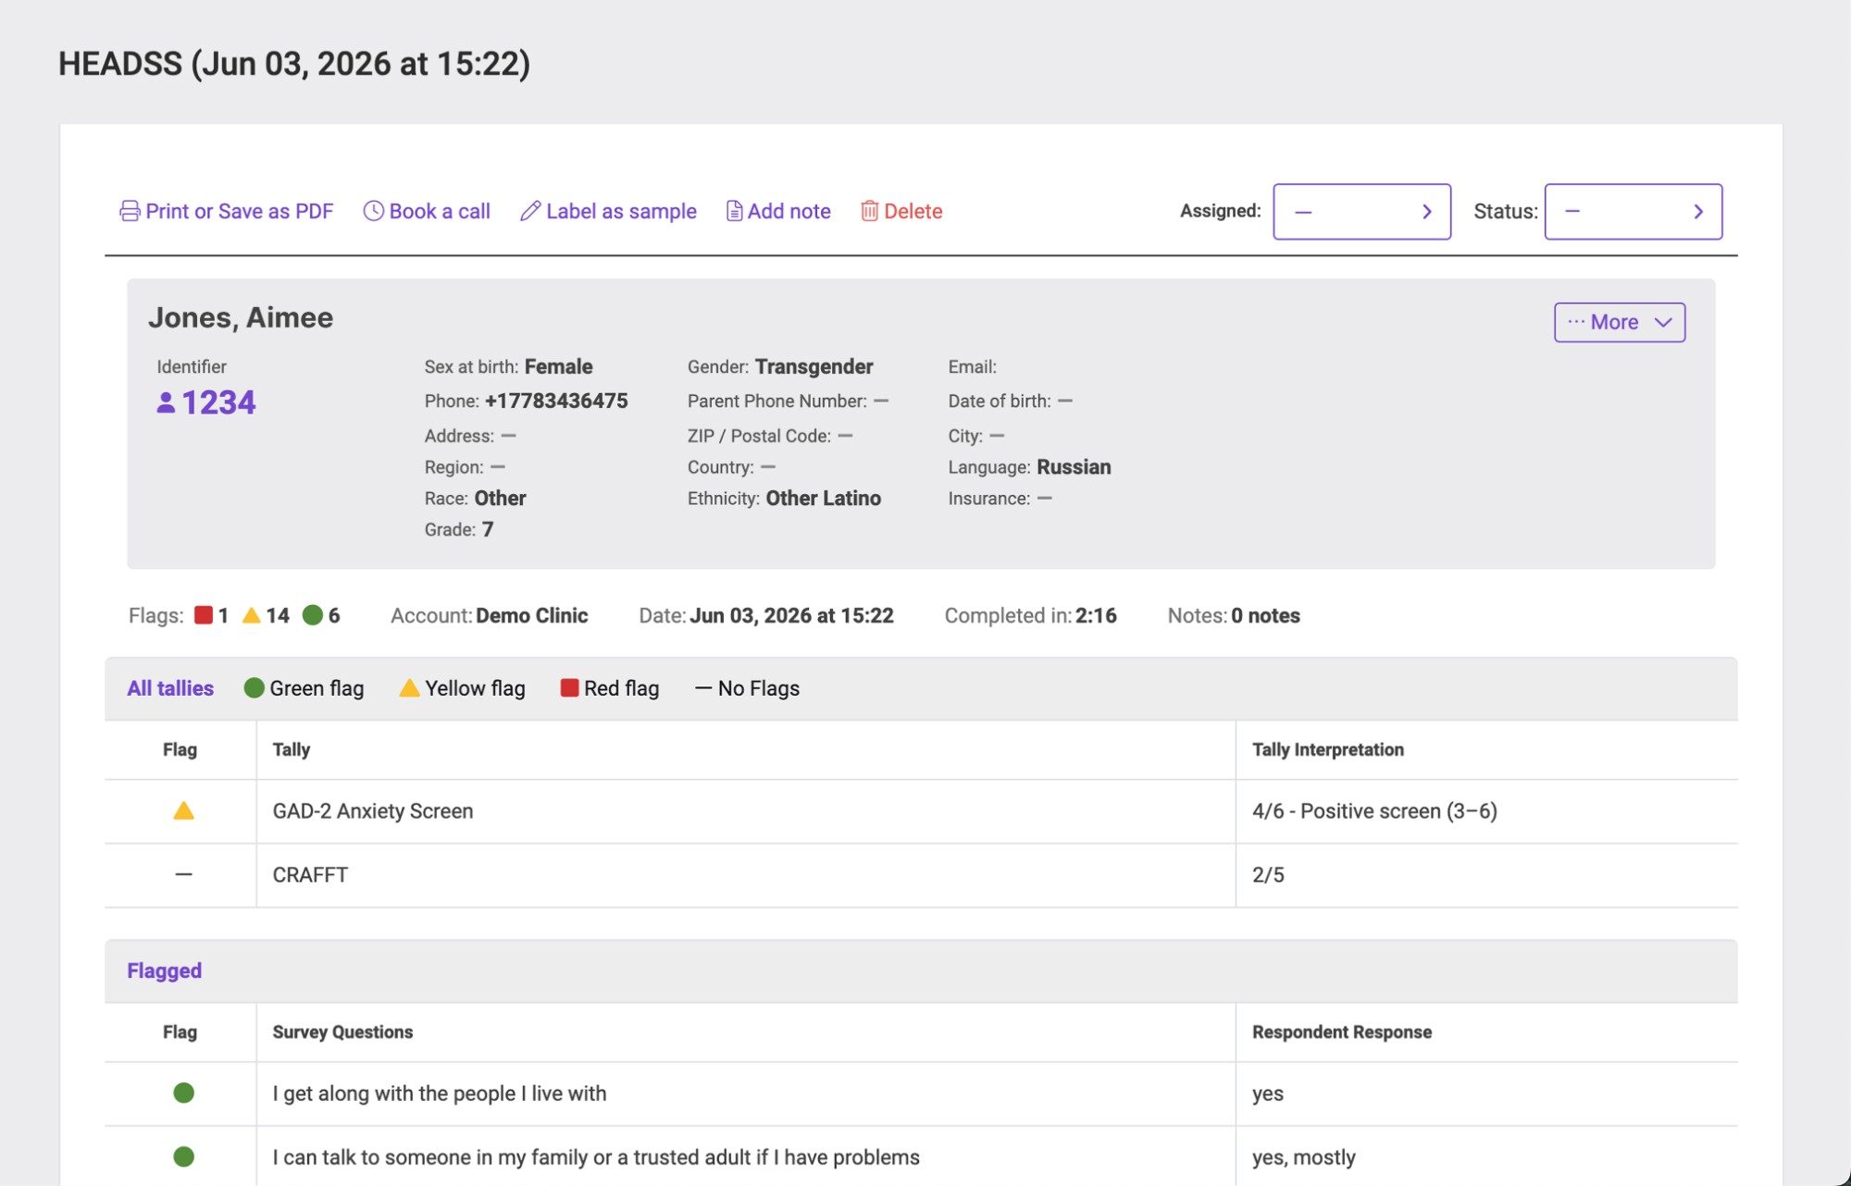Click the Ethnicity value Other Latino
Image resolution: width=1851 pixels, height=1186 pixels.
pyautogui.click(x=823, y=498)
